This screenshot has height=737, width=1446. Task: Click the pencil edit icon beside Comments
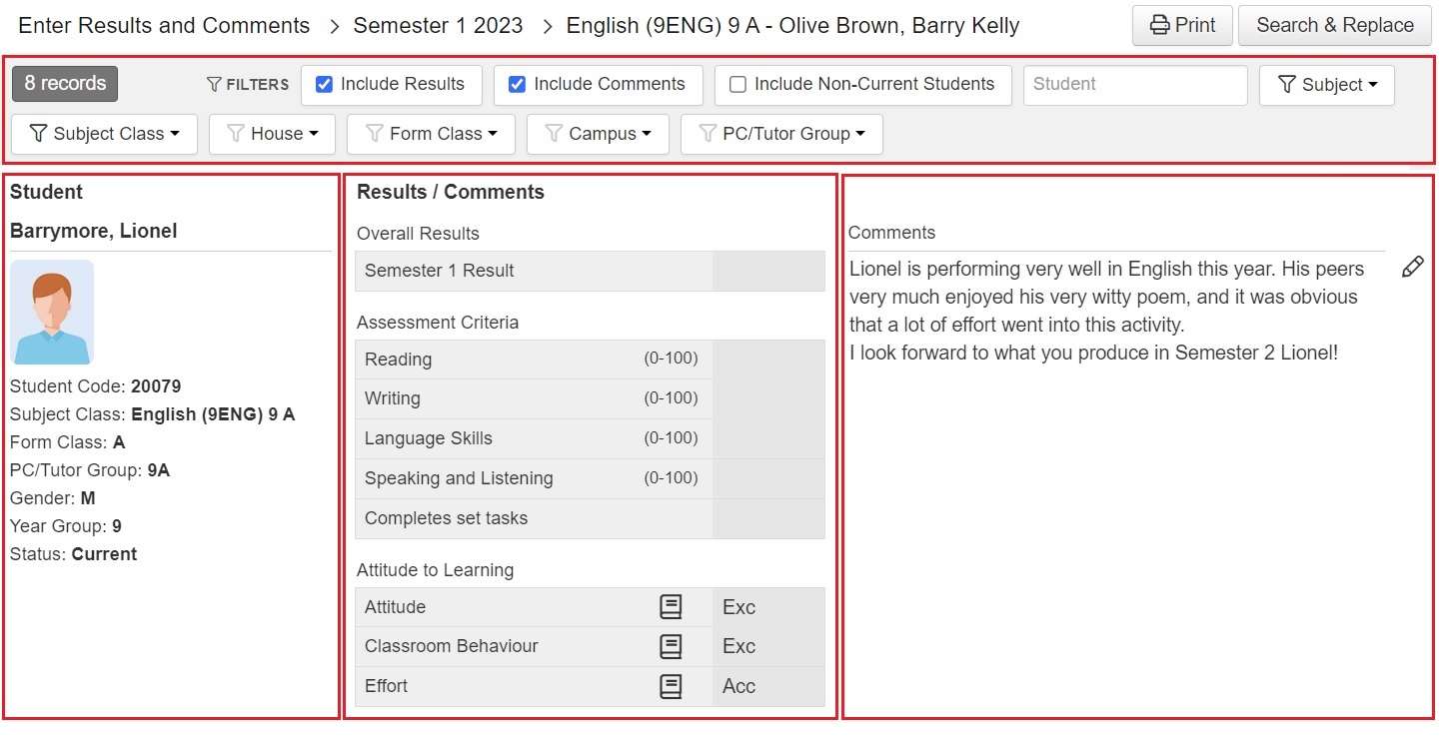point(1412,267)
